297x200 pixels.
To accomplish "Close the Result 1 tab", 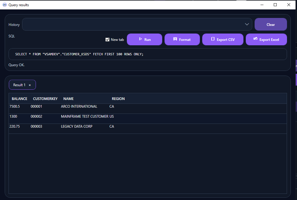I will point(30,85).
